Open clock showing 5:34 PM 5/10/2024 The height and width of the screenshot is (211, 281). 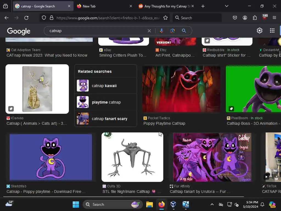click(251, 204)
